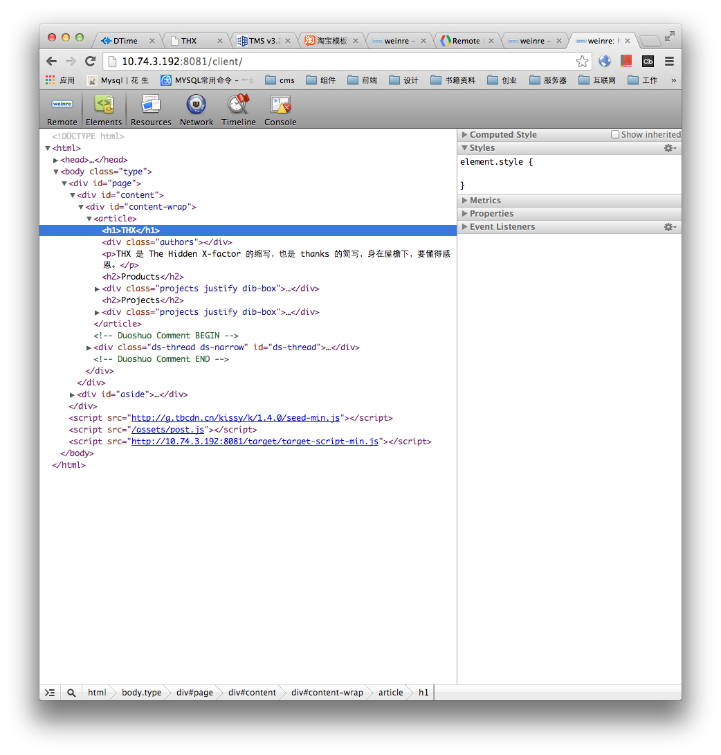Show more bookmarks with the chevron
This screenshot has width=721, height=755.
pos(673,80)
